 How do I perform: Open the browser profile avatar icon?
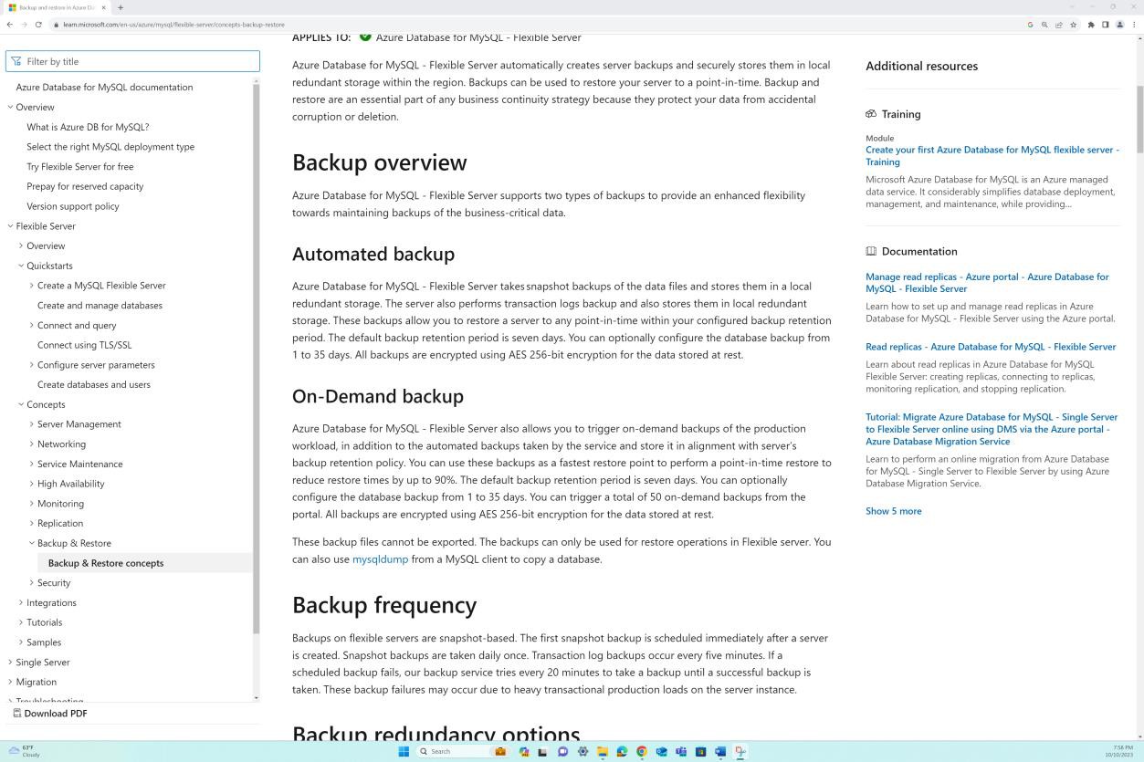click(1119, 25)
